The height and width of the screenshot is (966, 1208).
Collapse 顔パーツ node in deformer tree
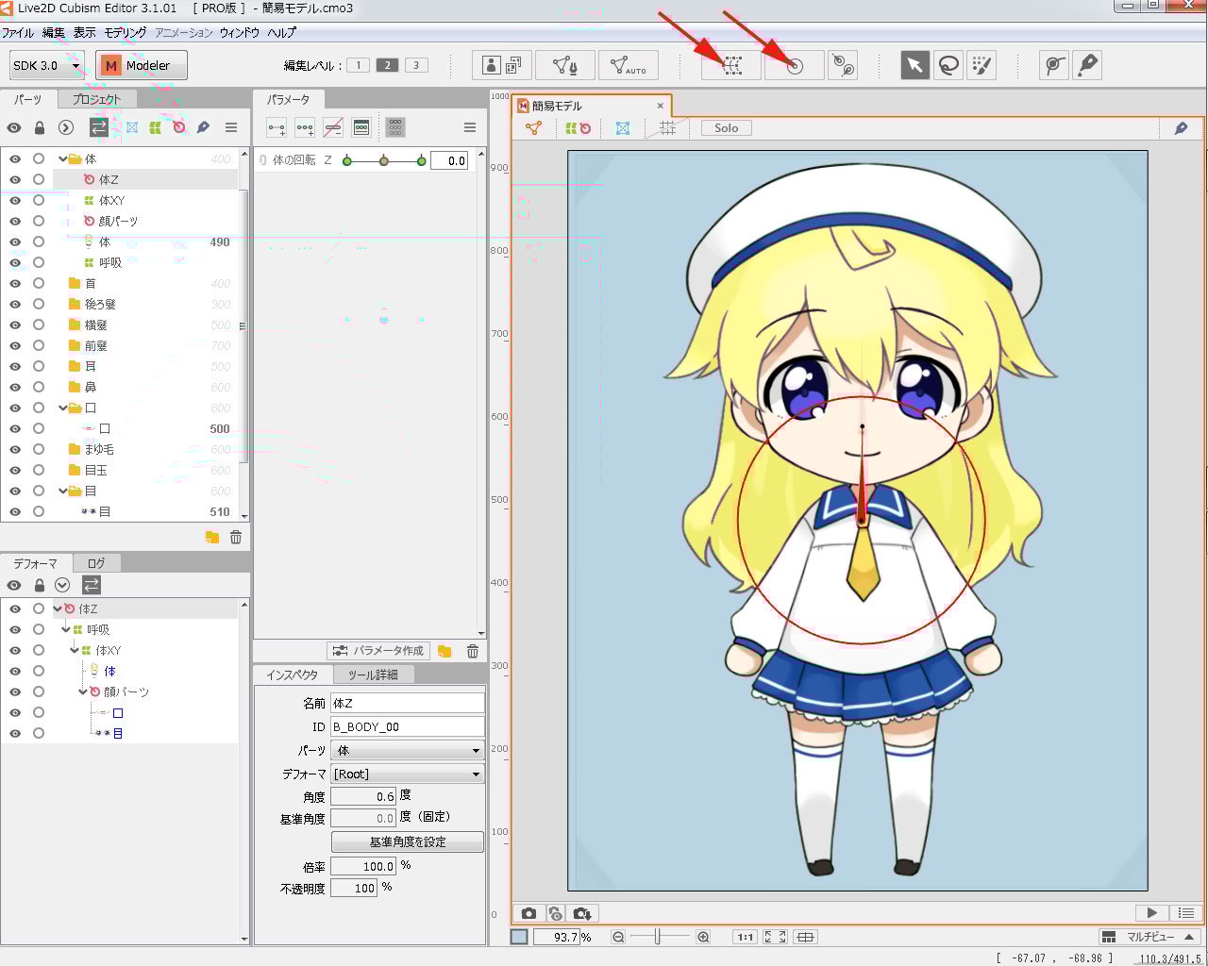click(83, 691)
